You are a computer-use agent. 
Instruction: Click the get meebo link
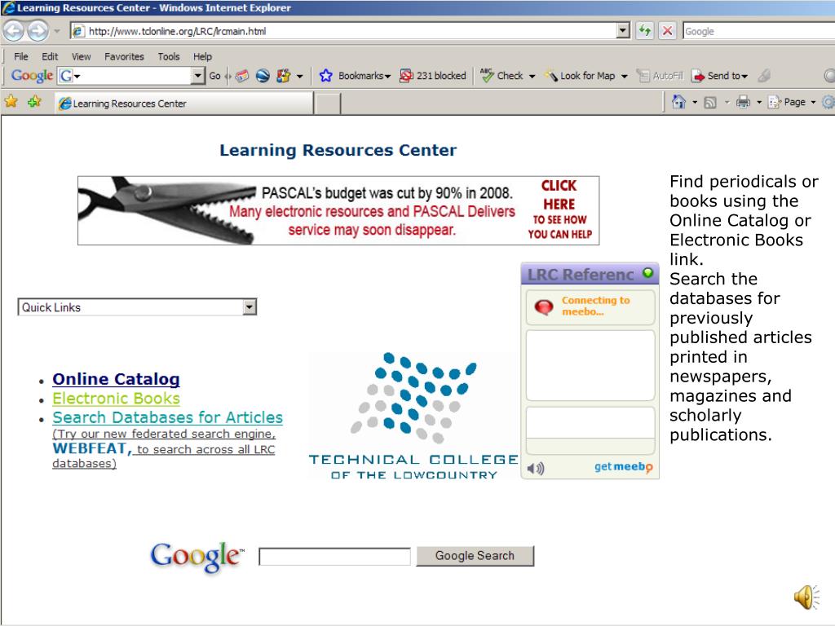(623, 467)
